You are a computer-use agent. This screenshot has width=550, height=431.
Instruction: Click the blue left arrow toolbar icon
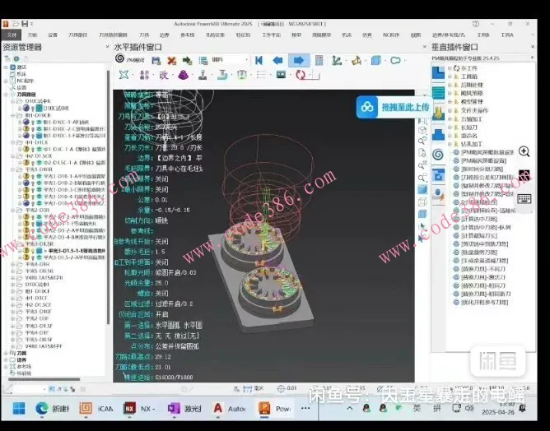coord(278,60)
